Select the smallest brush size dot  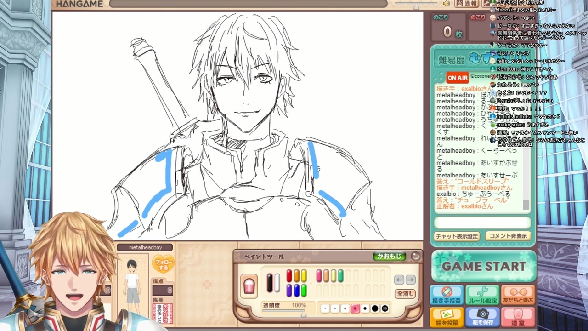tap(325, 308)
